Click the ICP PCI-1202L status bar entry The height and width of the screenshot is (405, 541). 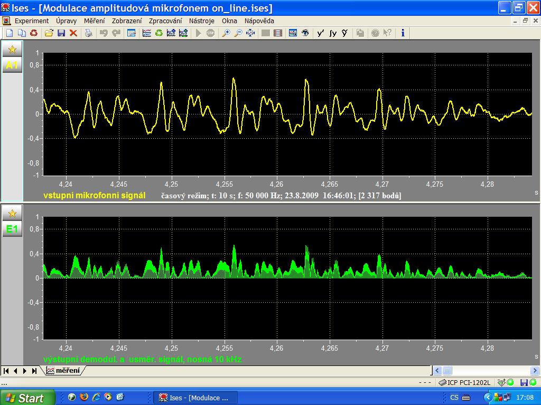pos(464,383)
